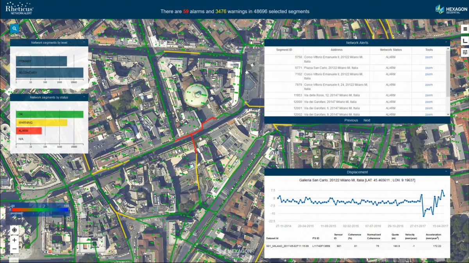Zoom in the map with plus button

[x=14, y=240]
